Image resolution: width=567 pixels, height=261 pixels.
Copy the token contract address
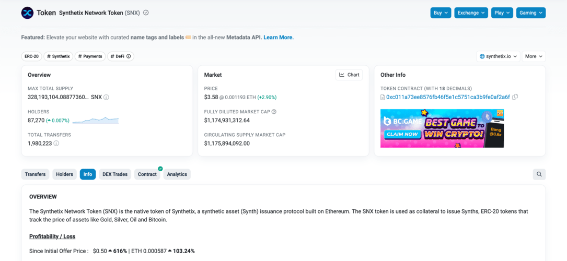[515, 97]
